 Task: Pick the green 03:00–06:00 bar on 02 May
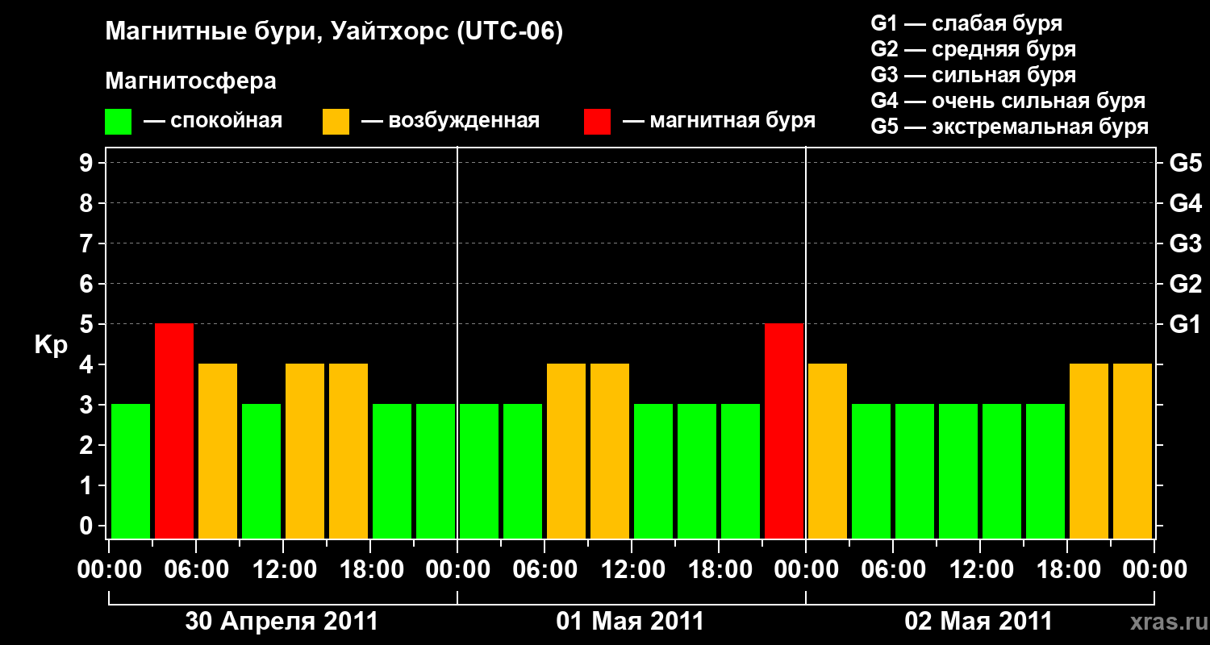[x=871, y=471]
